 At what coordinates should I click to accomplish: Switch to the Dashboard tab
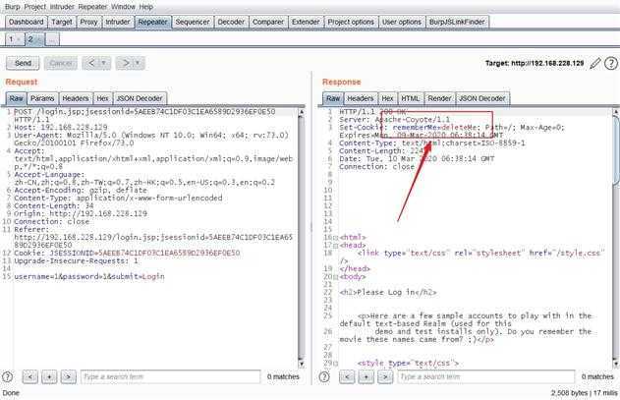coord(27,23)
